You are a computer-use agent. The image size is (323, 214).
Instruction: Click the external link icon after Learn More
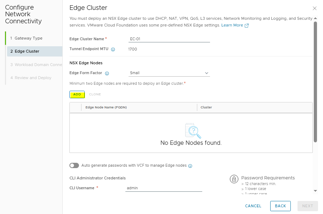(247, 25)
